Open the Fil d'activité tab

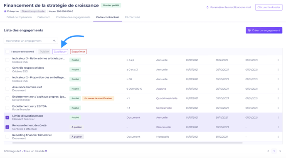pyautogui.click(x=133, y=17)
